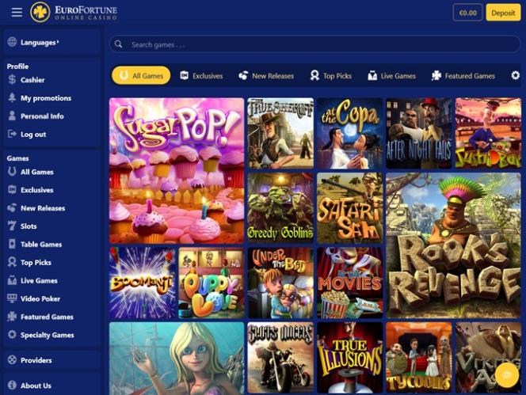Switch to the Live Games tab
The width and height of the screenshot is (526, 395).
[x=391, y=76]
